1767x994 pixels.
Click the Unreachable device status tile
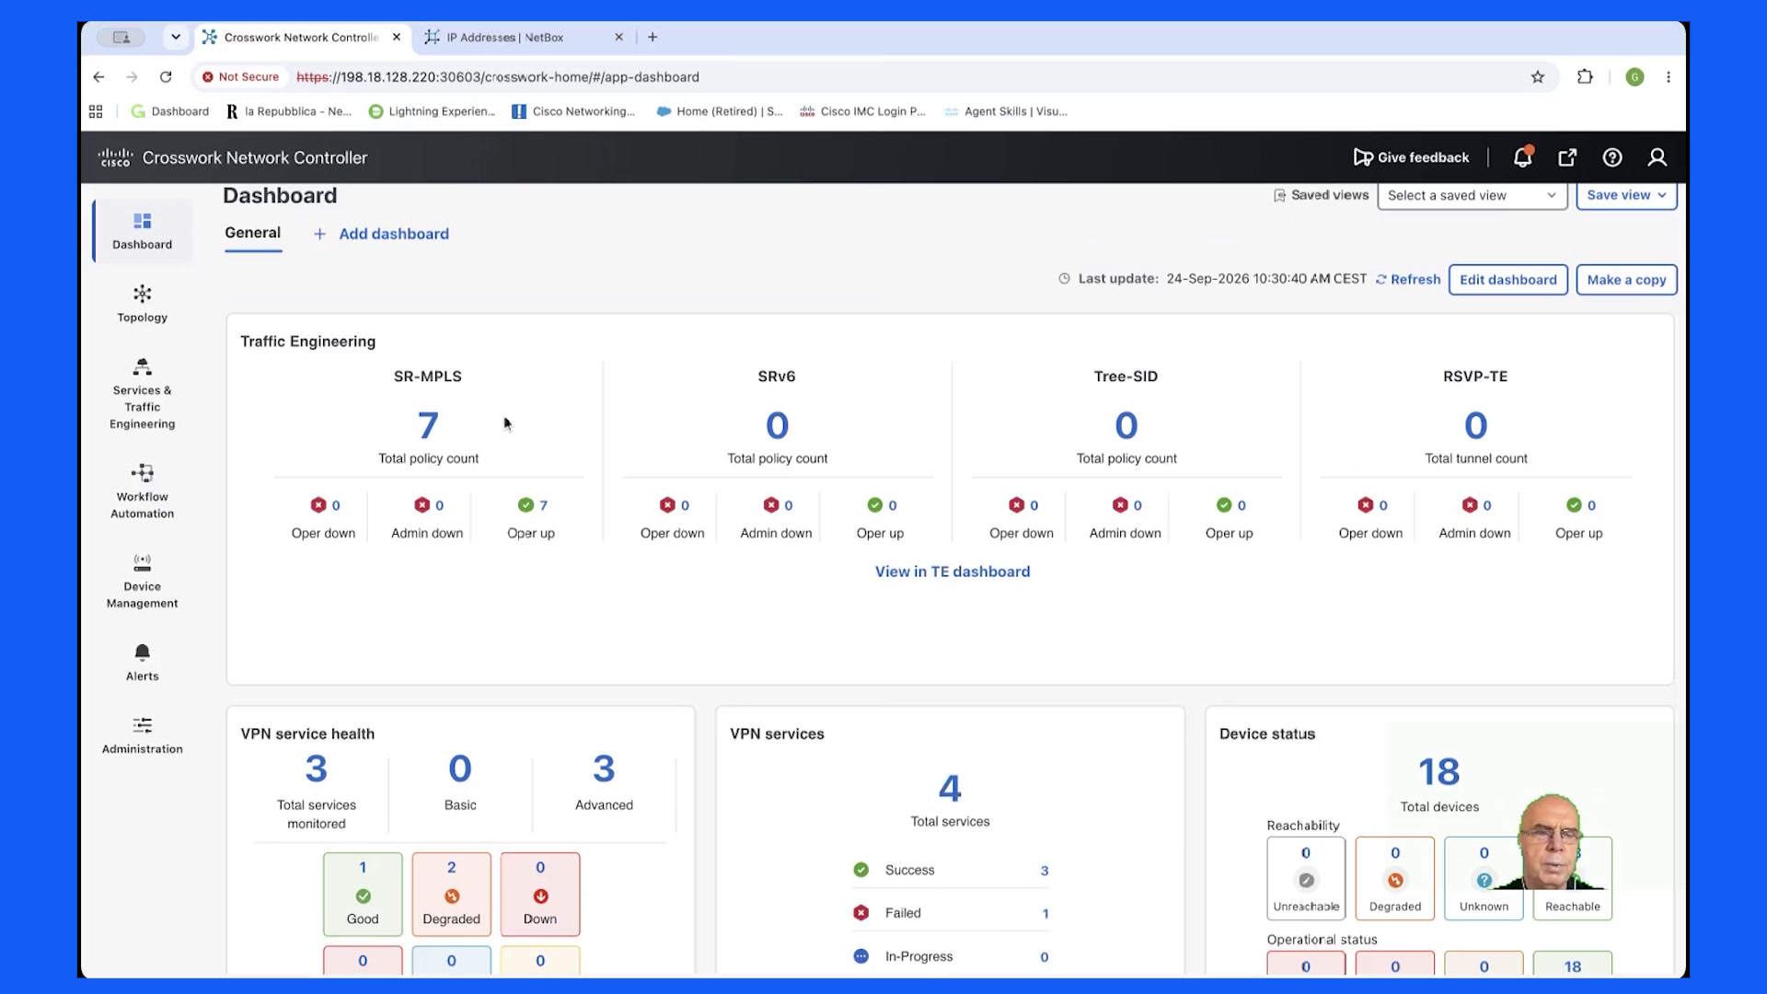[x=1306, y=878]
